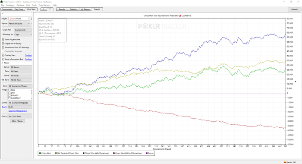Open the Blind filter All Blinds
The height and width of the screenshot is (164, 302).
click(21, 76)
